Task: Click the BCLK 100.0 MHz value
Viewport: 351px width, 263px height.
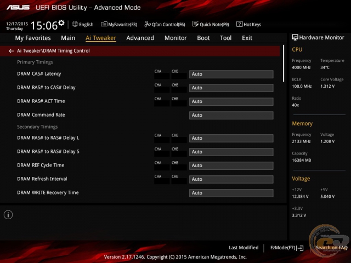Action: 302,87
